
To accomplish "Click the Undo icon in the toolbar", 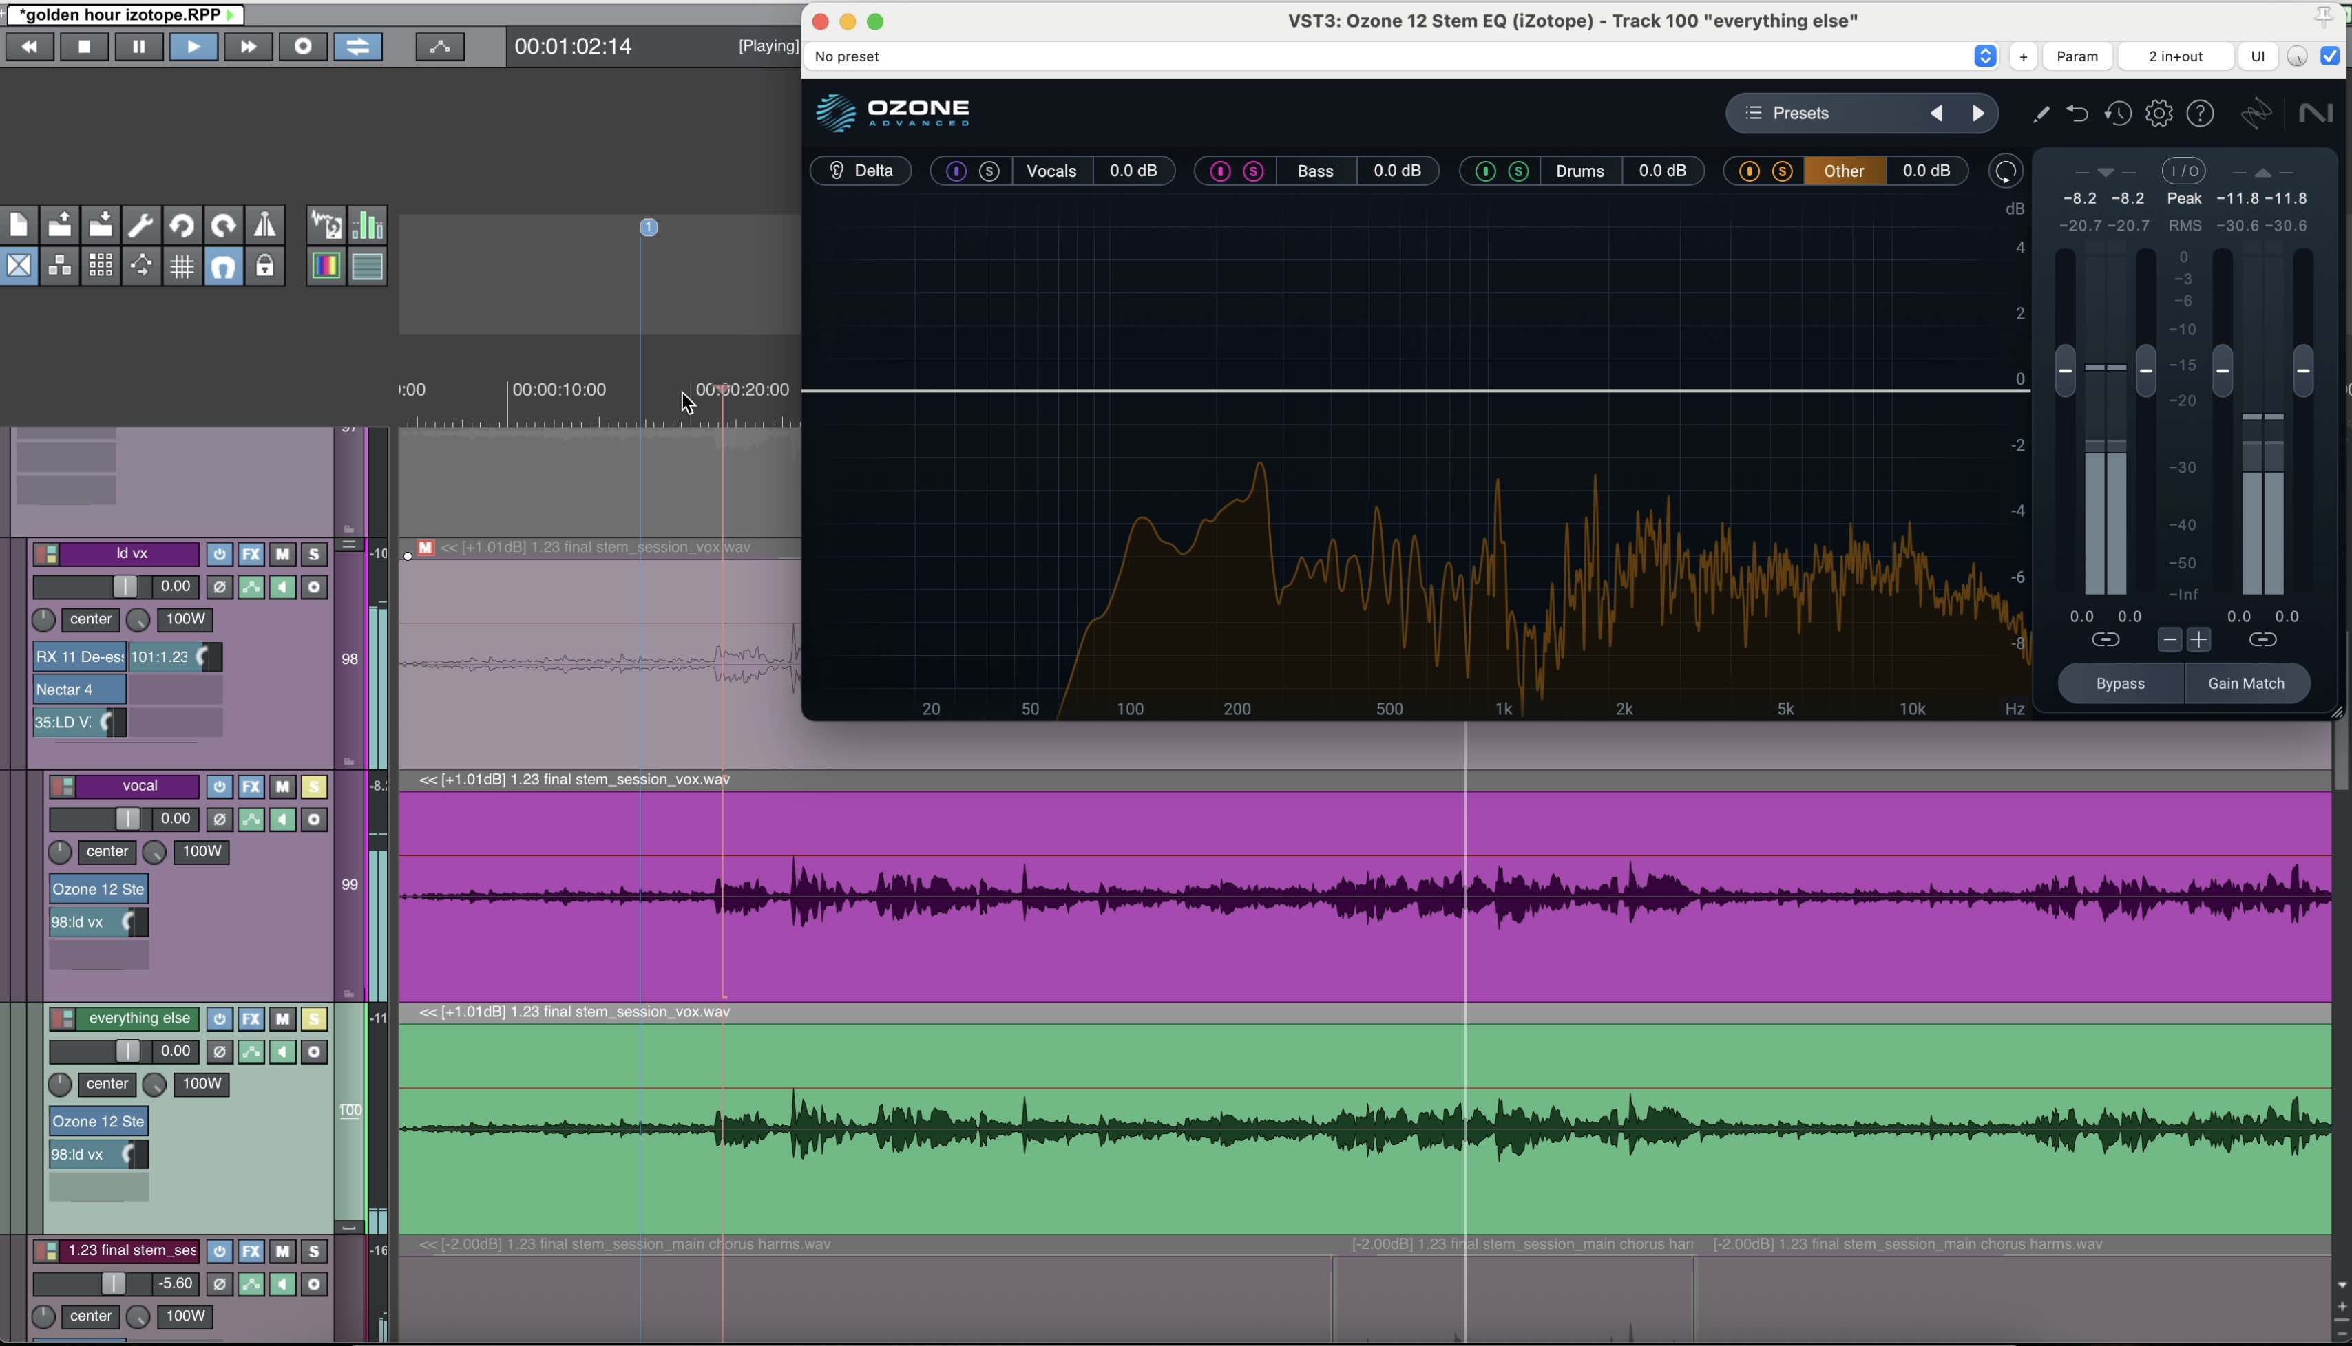I will point(181,224).
